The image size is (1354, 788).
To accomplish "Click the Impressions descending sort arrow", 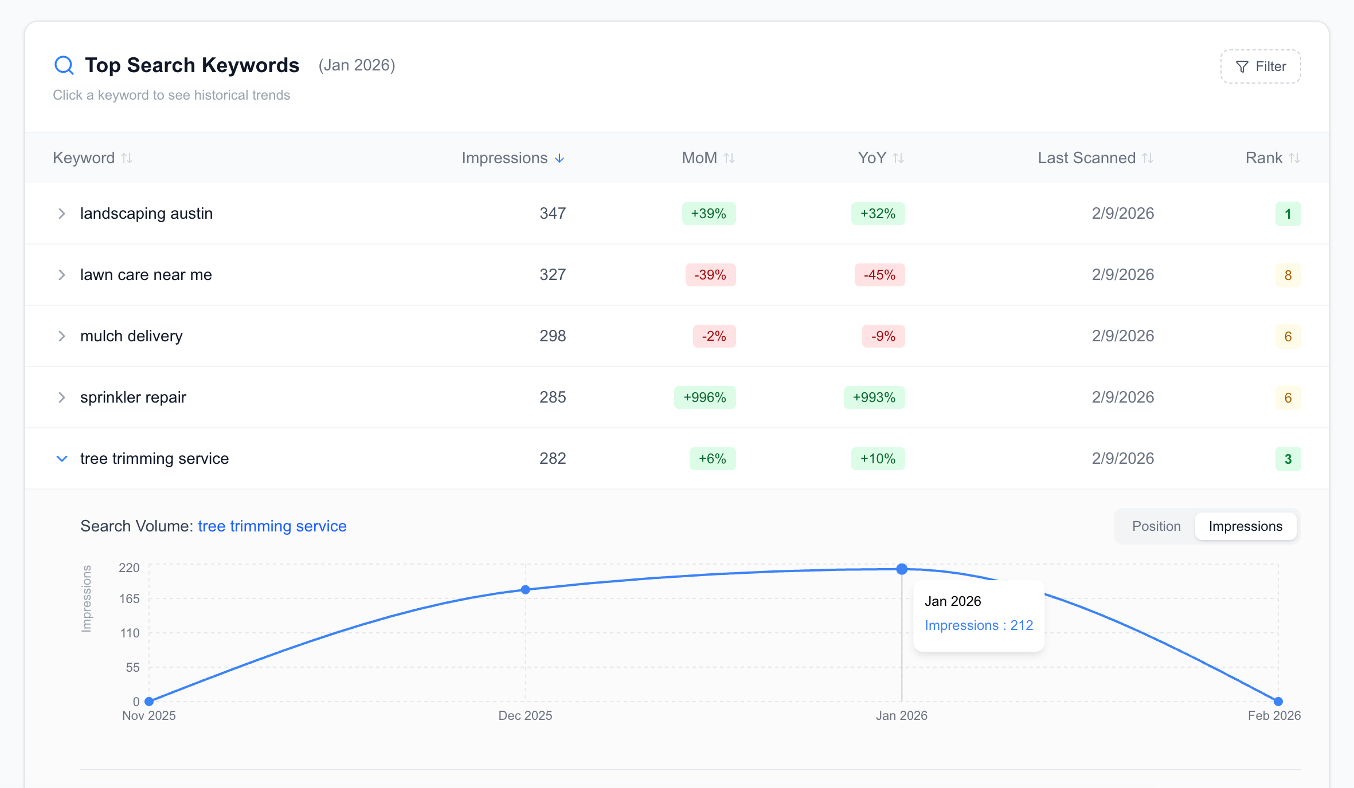I will click(559, 158).
